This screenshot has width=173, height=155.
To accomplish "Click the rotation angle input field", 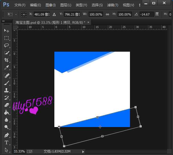I will pos(146,14).
